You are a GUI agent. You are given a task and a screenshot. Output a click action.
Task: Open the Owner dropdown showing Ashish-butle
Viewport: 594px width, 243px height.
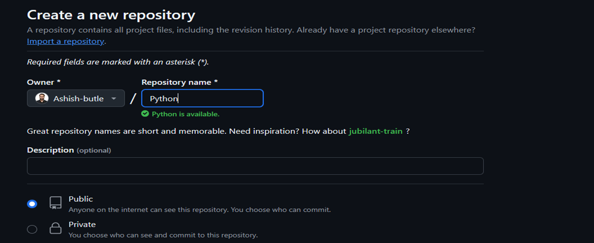click(76, 98)
